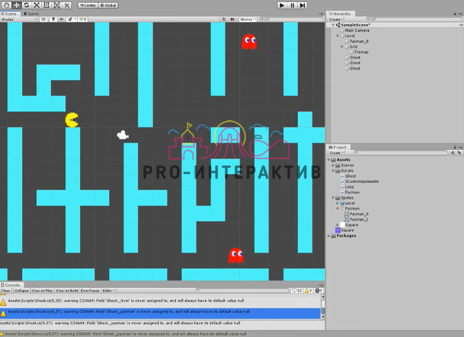Select the combined Transform tool
Image resolution: width=464 pixels, height=337 pixels.
(x=57, y=5)
